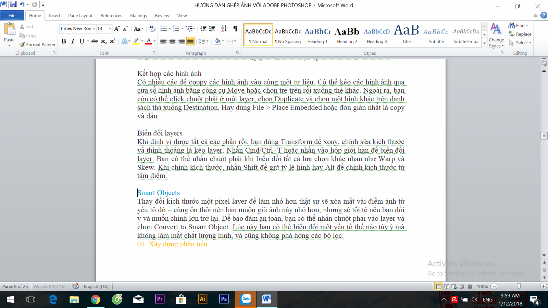
Task: Toggle Print Layout view button
Action: (x=438, y=286)
